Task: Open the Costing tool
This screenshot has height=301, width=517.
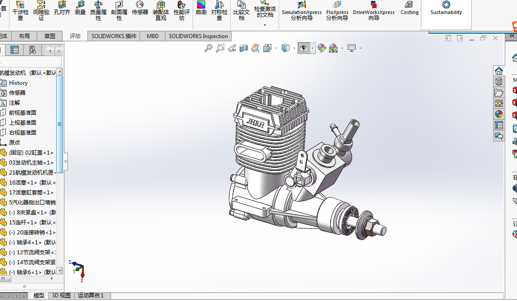Action: click(x=410, y=8)
